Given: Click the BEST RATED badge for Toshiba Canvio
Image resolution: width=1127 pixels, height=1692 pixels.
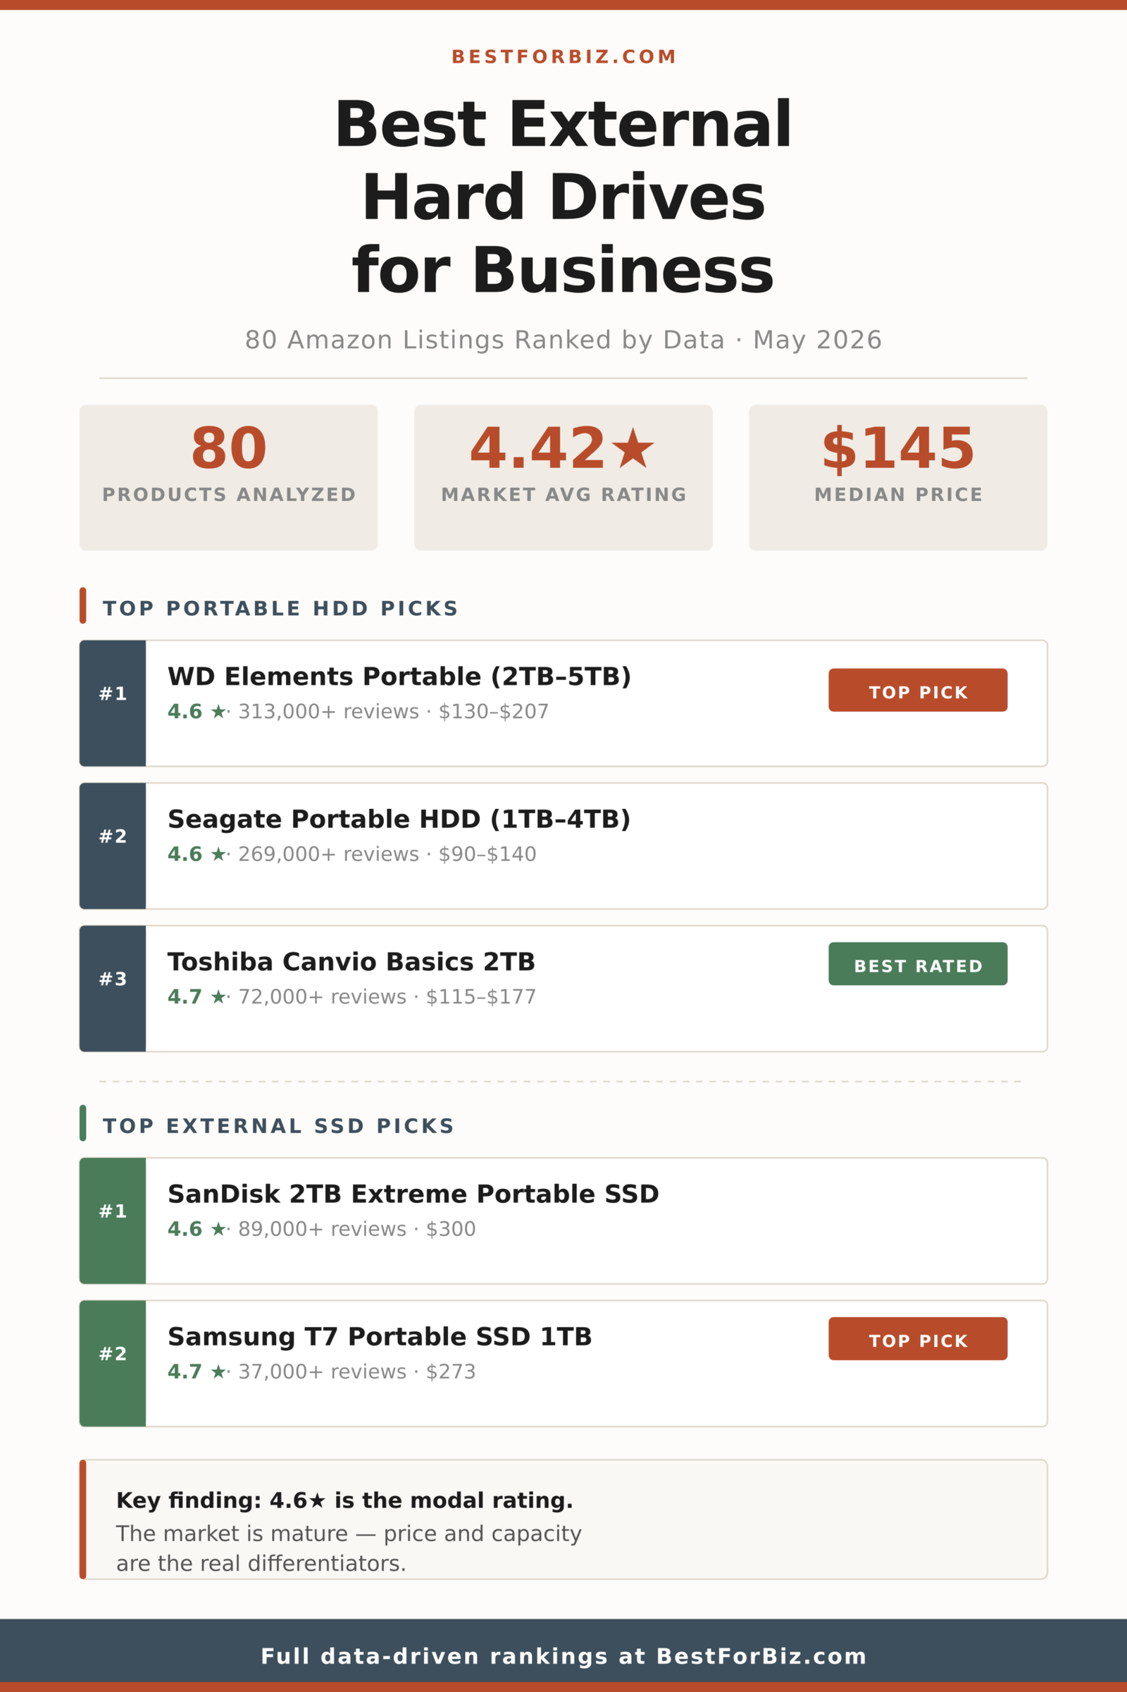Looking at the screenshot, I should tap(918, 963).
